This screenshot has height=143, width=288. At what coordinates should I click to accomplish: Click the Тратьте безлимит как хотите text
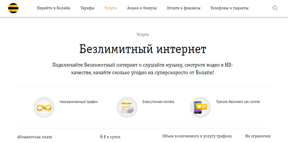pyautogui.click(x=238, y=102)
